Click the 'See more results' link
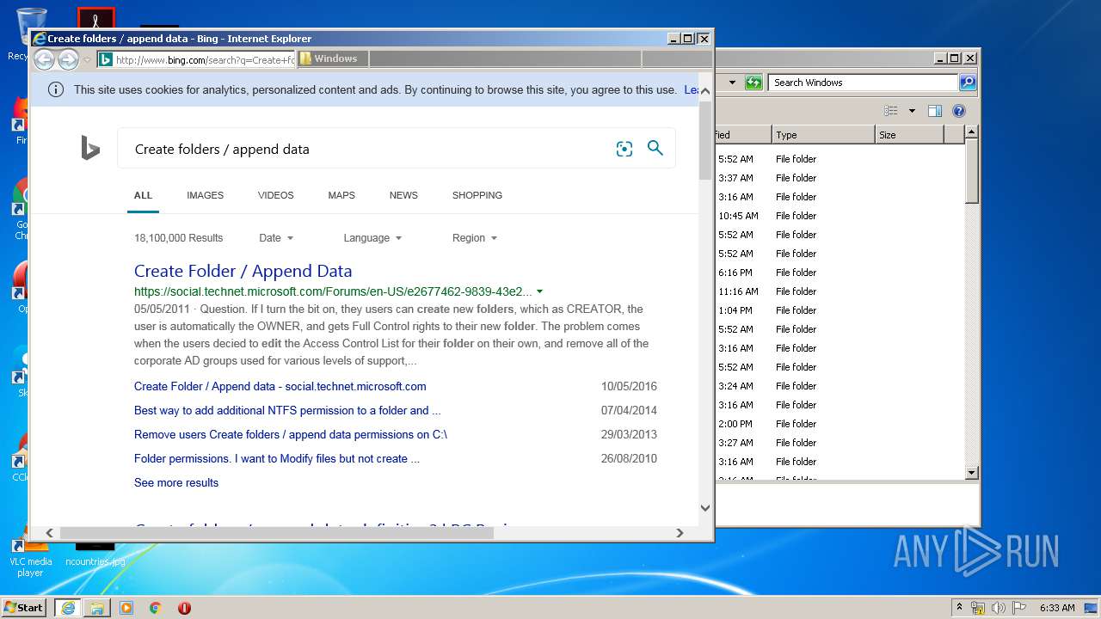Image resolution: width=1101 pixels, height=619 pixels. click(176, 482)
